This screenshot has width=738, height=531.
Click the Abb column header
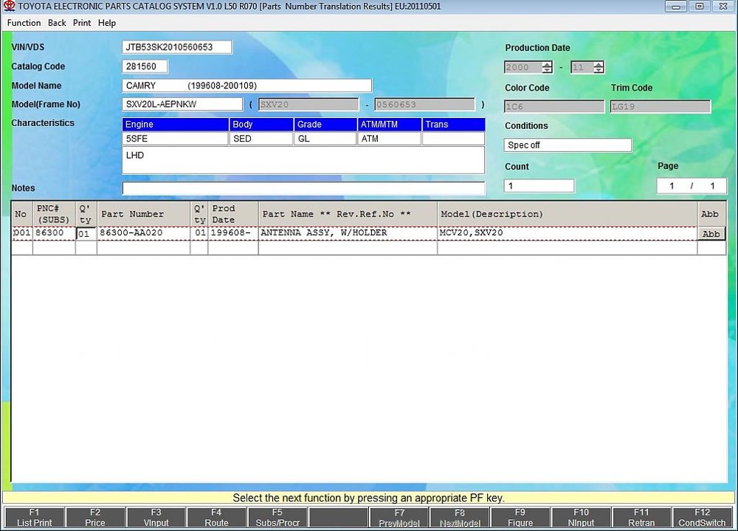pyautogui.click(x=711, y=214)
